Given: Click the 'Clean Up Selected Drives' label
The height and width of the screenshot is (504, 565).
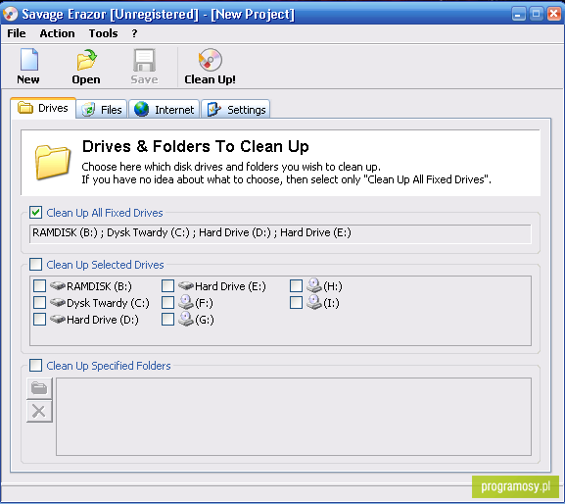Looking at the screenshot, I should [105, 265].
